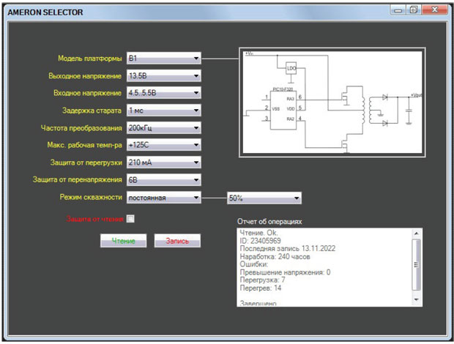Click the 'Выходное напряжение' label
The width and height of the screenshot is (454, 344).
point(85,76)
